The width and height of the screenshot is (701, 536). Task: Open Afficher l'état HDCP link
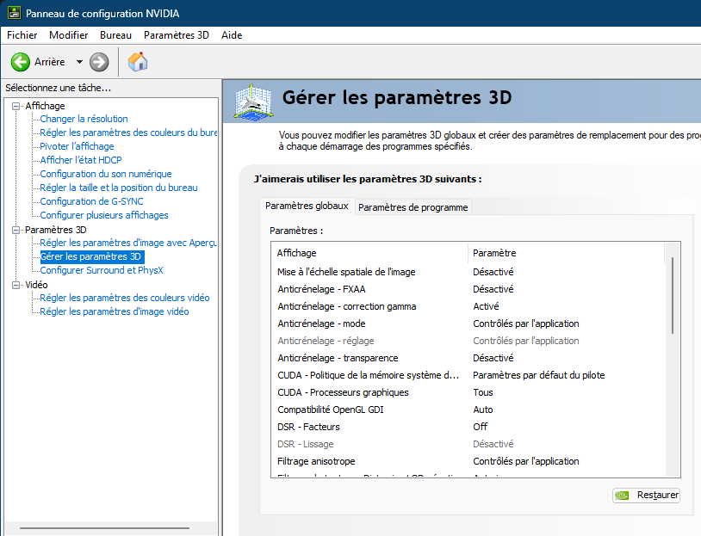click(x=81, y=160)
